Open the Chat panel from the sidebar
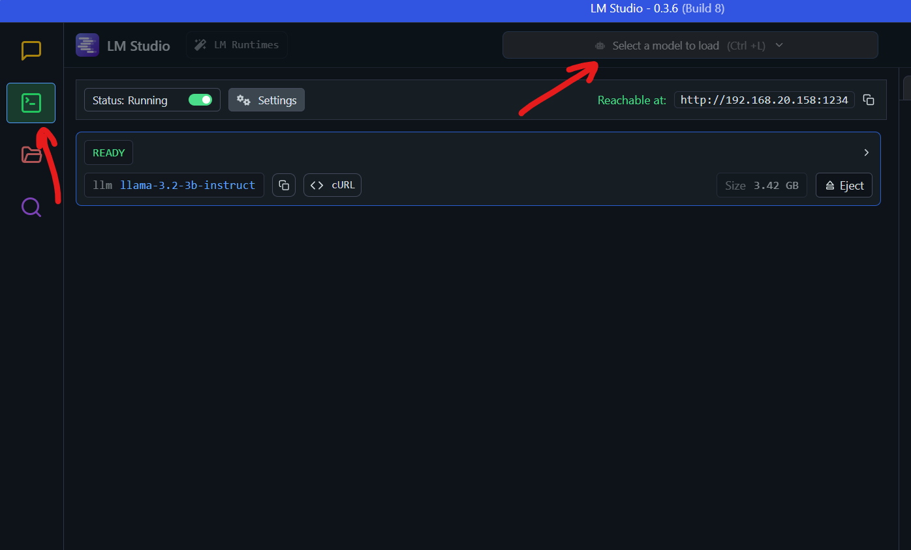911x550 pixels. pos(31,50)
